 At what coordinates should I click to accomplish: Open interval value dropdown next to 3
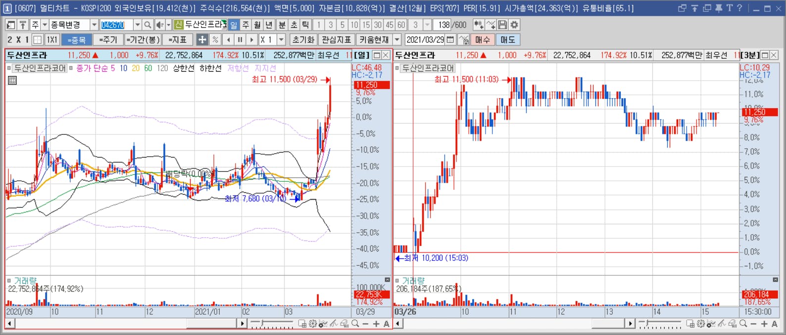(428, 25)
